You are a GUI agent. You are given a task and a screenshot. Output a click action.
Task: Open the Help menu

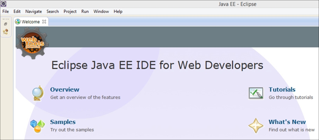pyautogui.click(x=118, y=12)
